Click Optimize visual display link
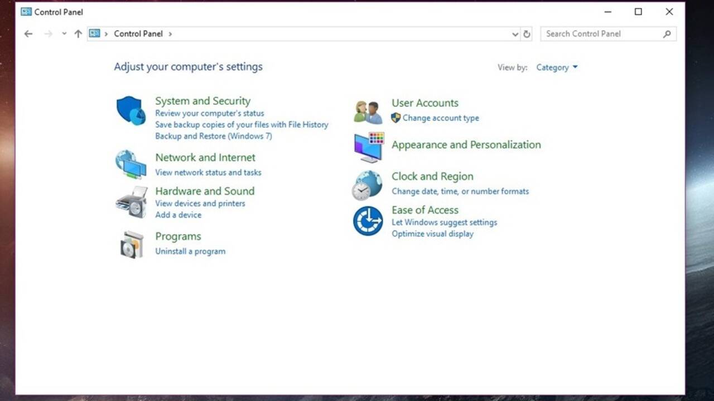The width and height of the screenshot is (714, 401). point(432,234)
